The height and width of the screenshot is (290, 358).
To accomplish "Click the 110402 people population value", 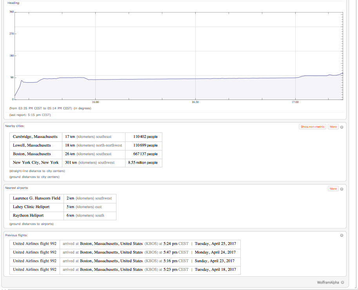I will point(145,137).
